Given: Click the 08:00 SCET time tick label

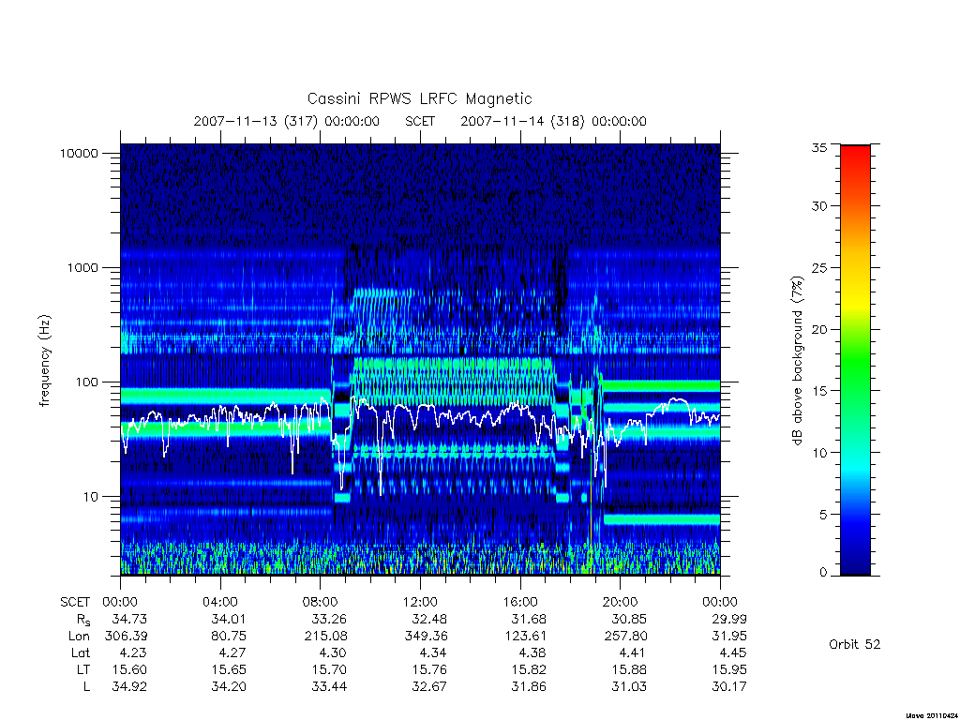Looking at the screenshot, I should [x=321, y=602].
